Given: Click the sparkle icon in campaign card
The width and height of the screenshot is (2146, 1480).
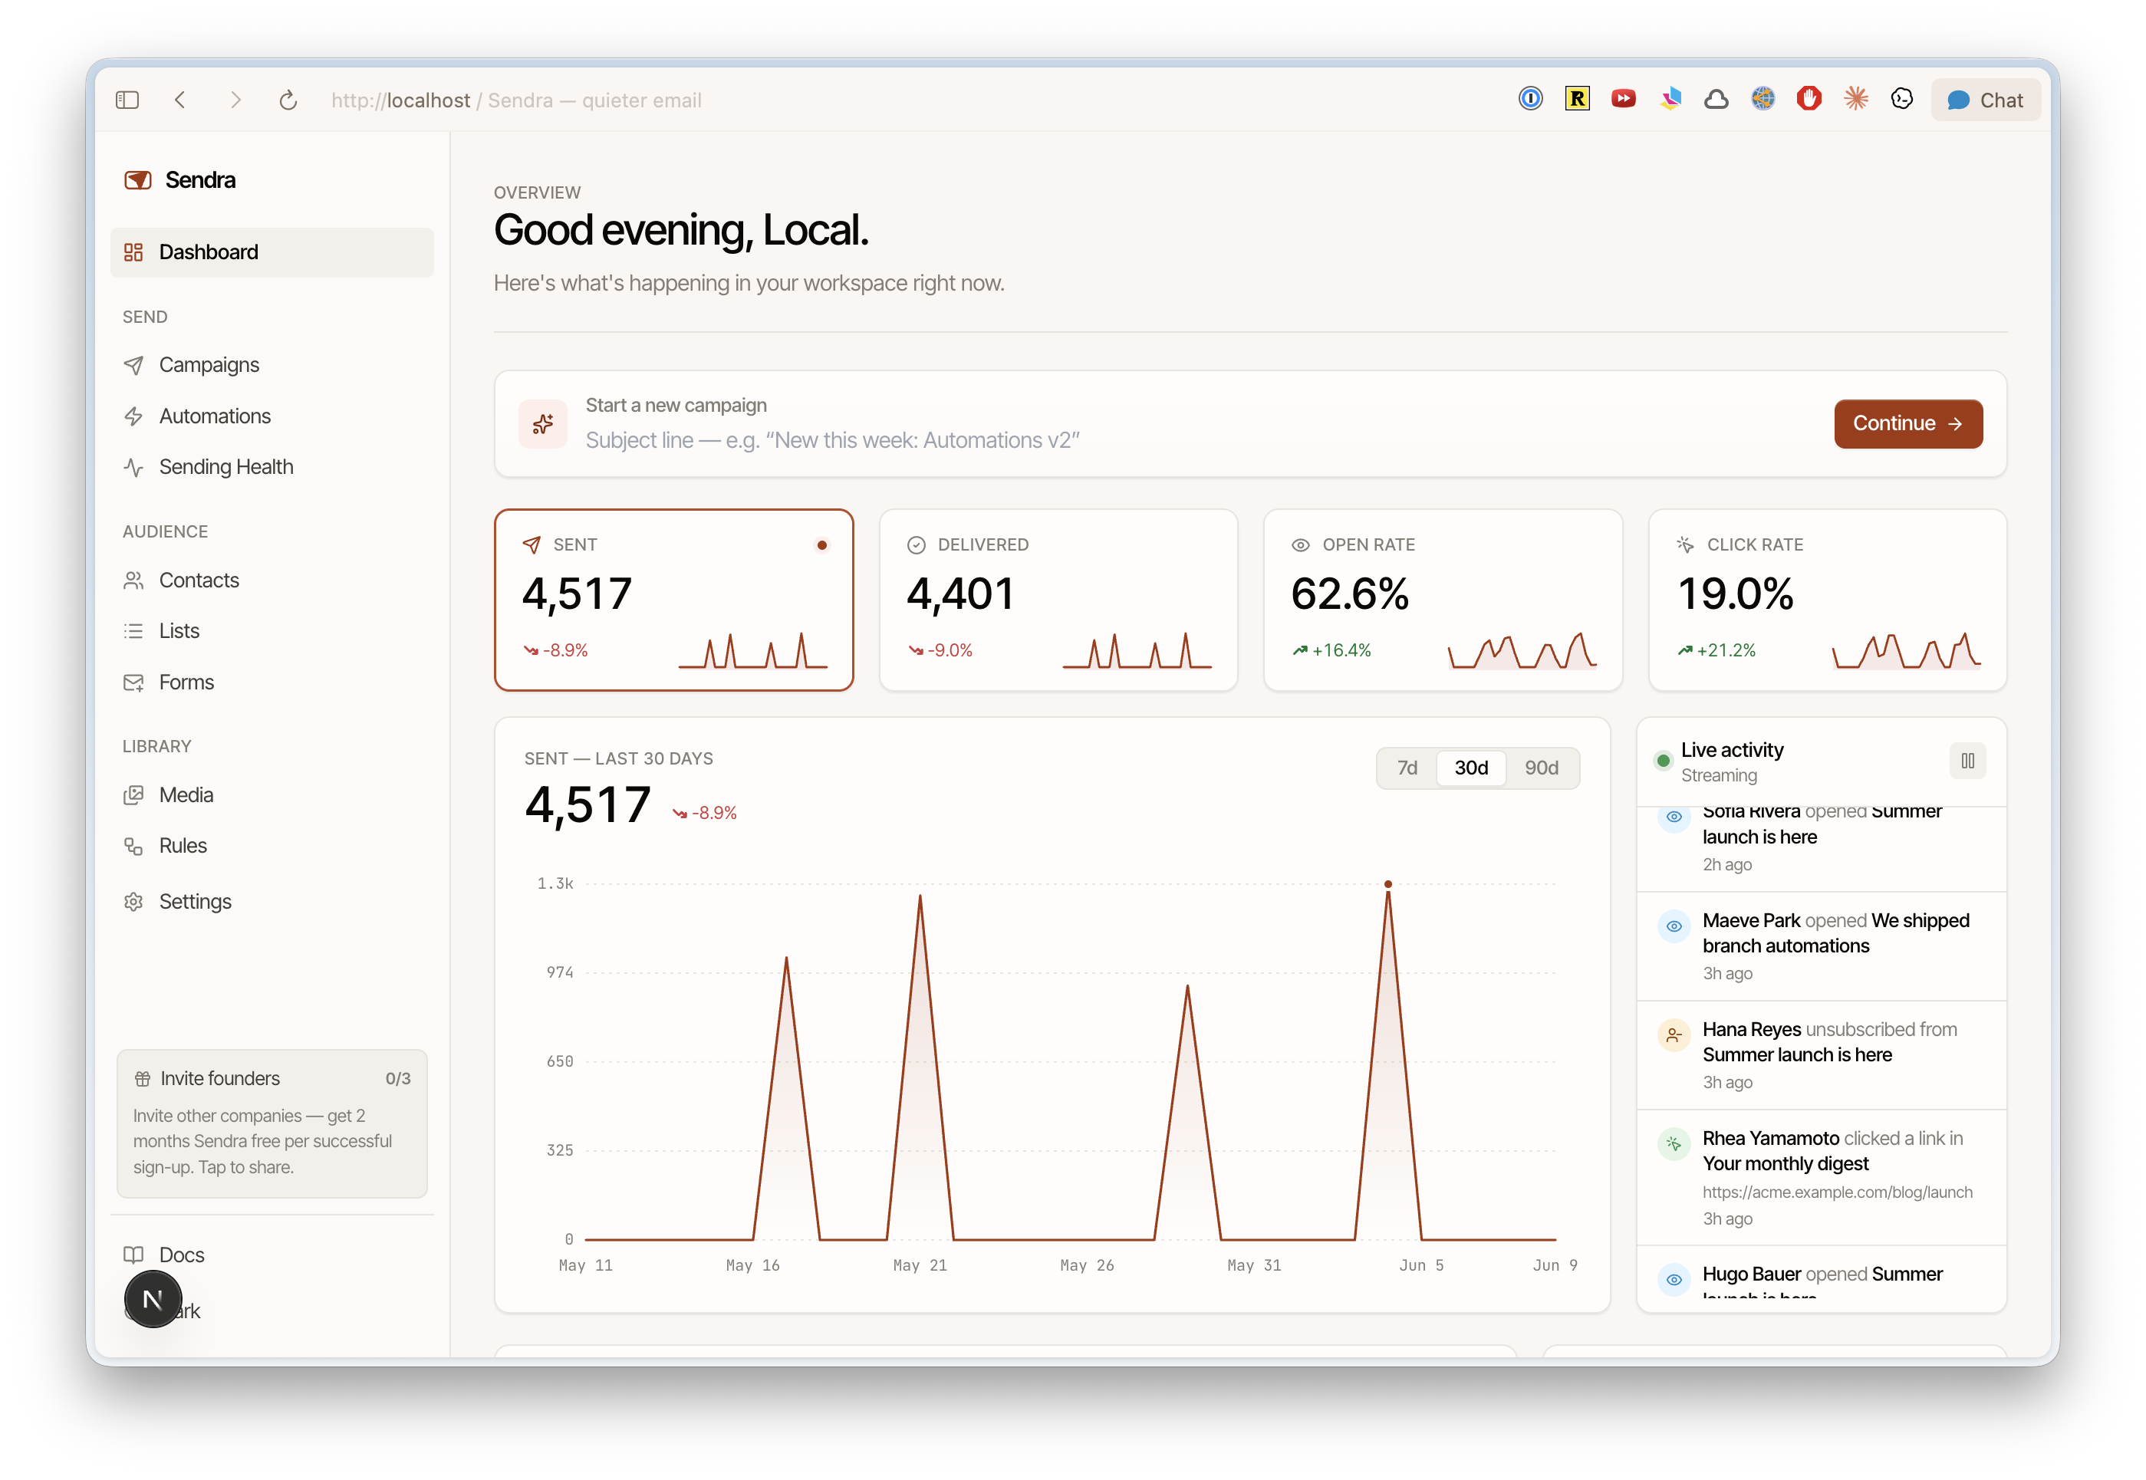Looking at the screenshot, I should point(542,424).
